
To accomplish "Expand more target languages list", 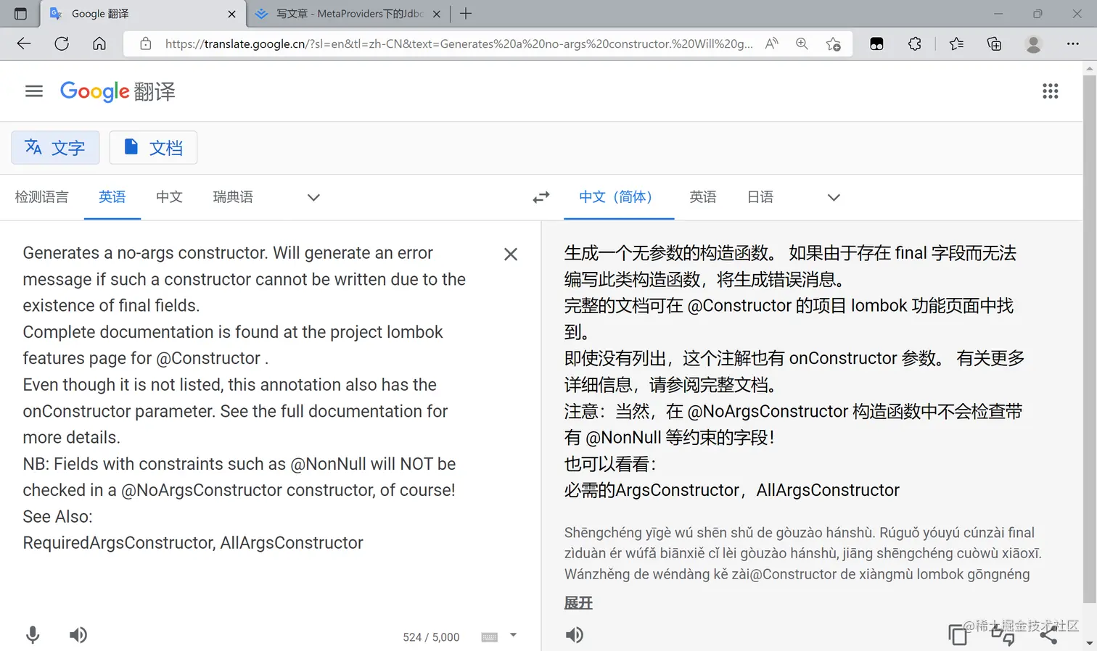I will pos(834,197).
